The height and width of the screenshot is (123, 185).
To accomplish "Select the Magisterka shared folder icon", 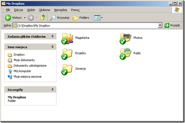I will pos(67,39).
